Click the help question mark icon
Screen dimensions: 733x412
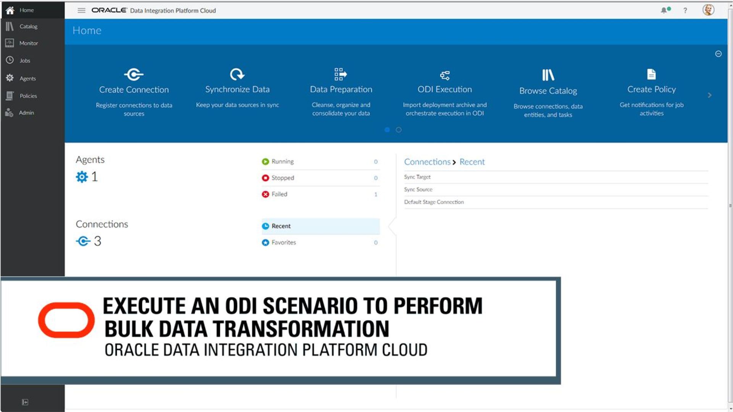pyautogui.click(x=685, y=10)
